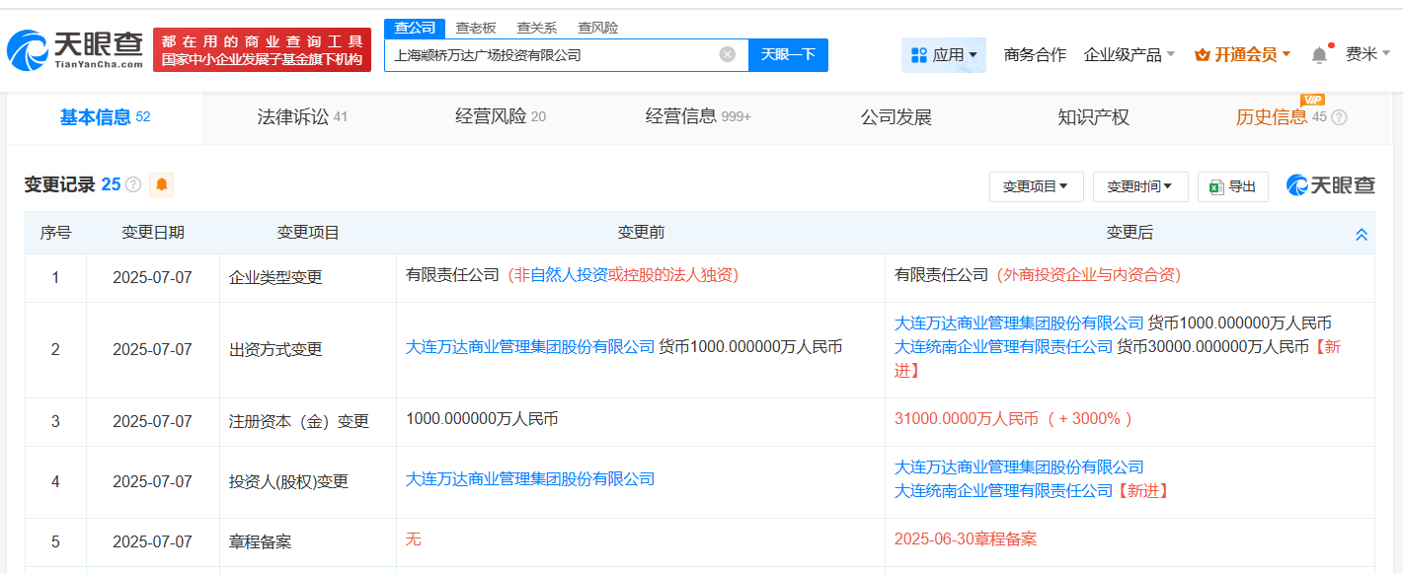Export records with 导出 button
The image size is (1403, 574).
click(x=1232, y=186)
